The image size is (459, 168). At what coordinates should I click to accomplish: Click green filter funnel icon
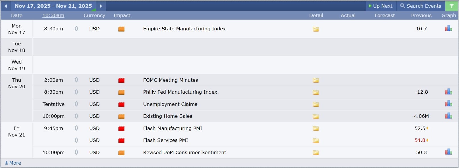452,6
